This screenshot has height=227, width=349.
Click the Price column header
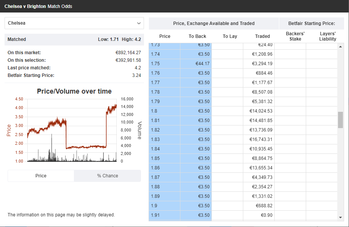(x=165, y=36)
